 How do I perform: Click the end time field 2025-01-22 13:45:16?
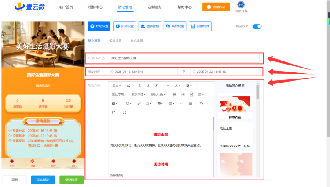pyautogui.click(x=225, y=72)
